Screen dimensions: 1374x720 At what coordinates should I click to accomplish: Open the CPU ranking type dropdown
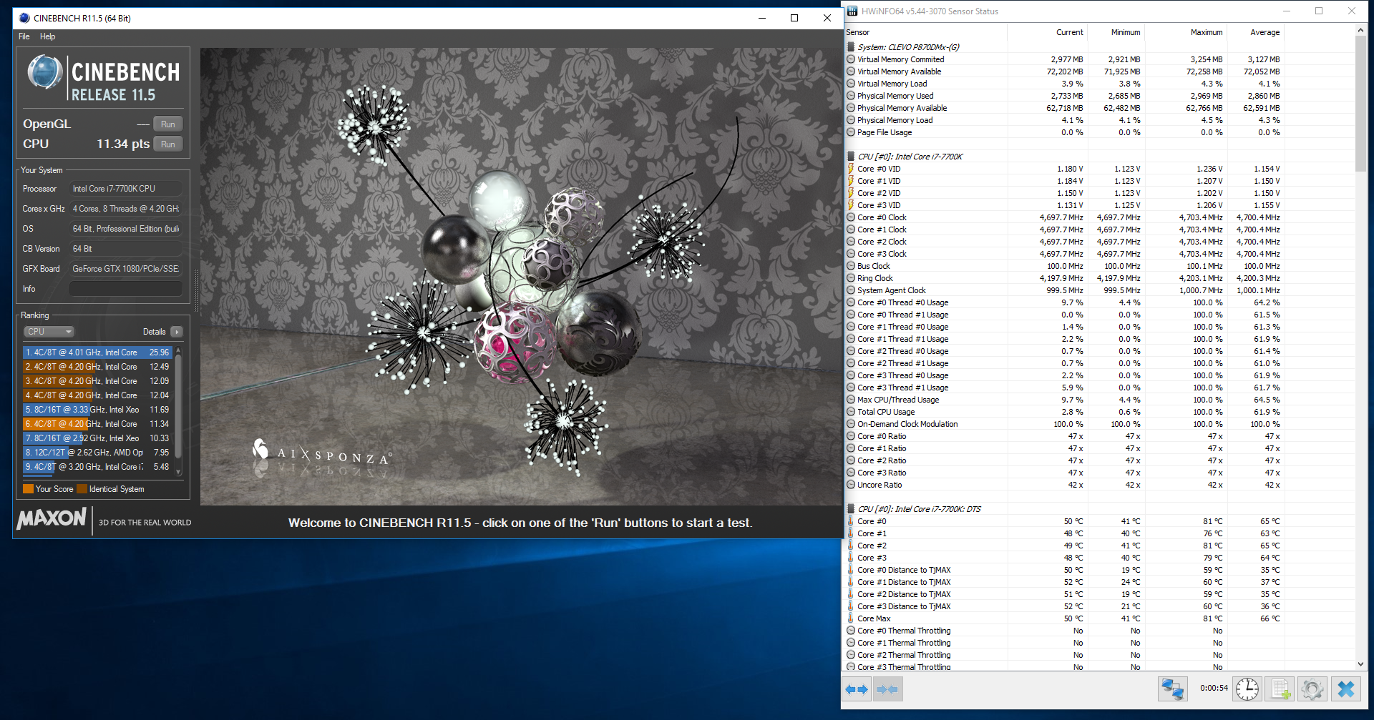[x=49, y=332]
